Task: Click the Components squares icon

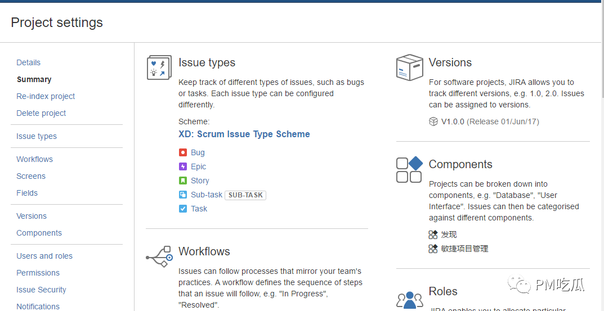Action: point(409,169)
